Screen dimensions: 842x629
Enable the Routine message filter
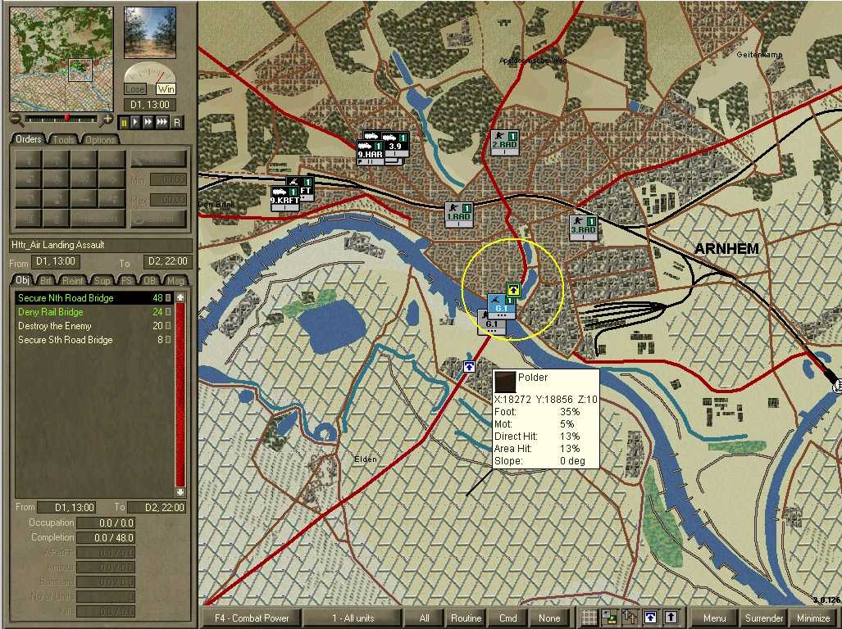(x=465, y=618)
